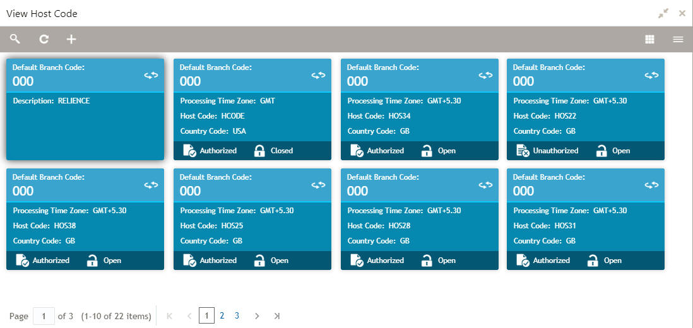Viewport: 693px width, 328px height.
Task: Flip the HOS38 host card
Action: (x=151, y=185)
